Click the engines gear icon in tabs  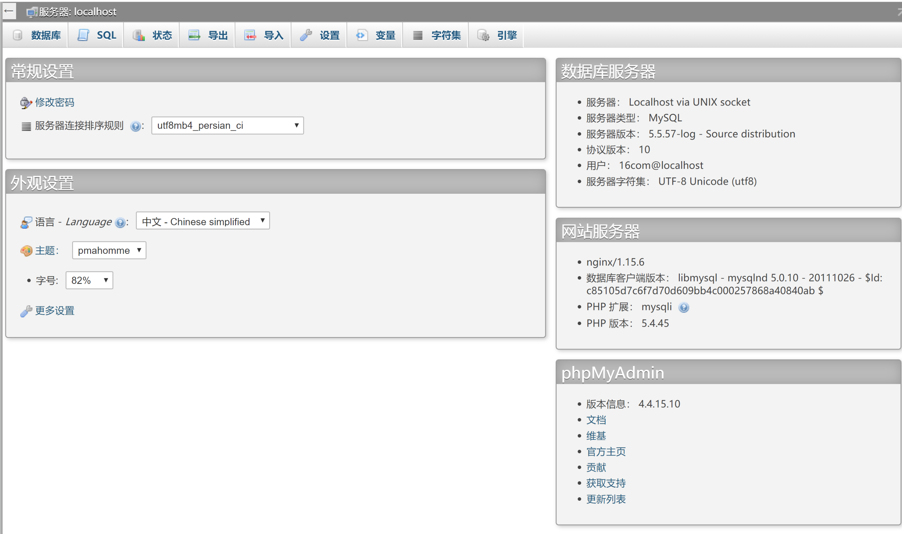tap(483, 35)
